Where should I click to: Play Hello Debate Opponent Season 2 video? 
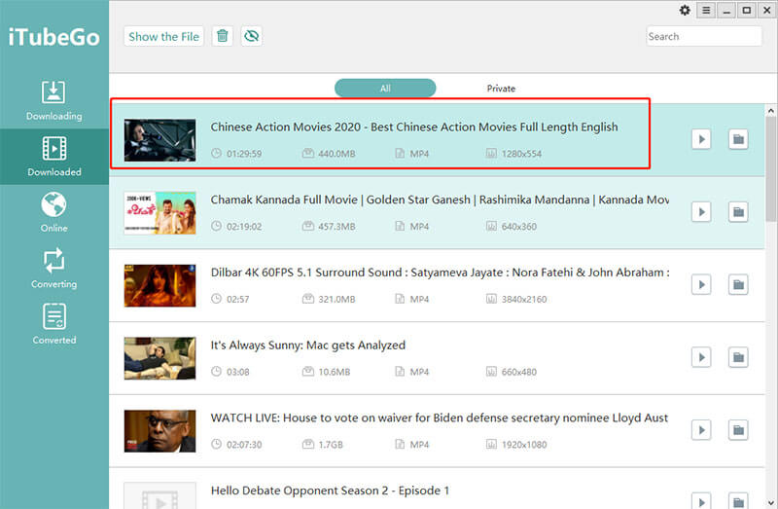pyautogui.click(x=701, y=500)
